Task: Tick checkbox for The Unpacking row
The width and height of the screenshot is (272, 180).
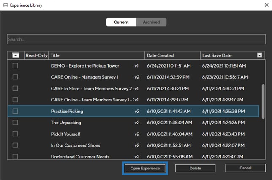Action: (x=15, y=123)
